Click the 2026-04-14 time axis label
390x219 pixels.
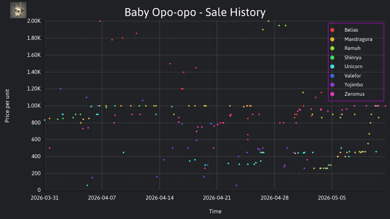click(x=159, y=198)
